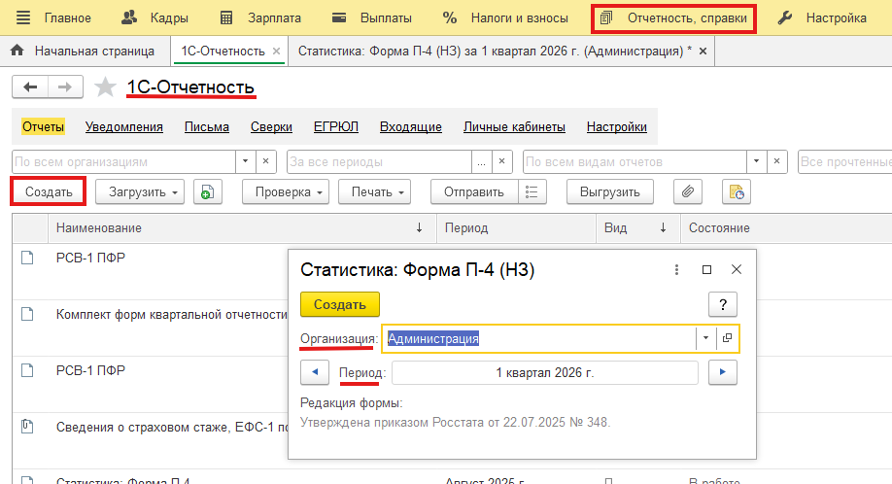
Task: Open the Налоги и взносы section
Action: click(x=505, y=18)
